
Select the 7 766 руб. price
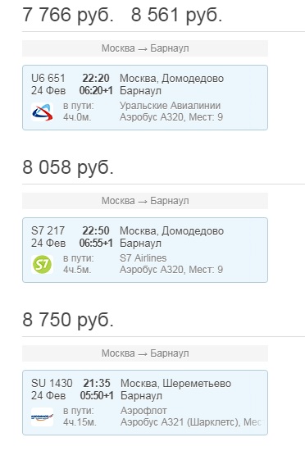pyautogui.click(x=68, y=15)
